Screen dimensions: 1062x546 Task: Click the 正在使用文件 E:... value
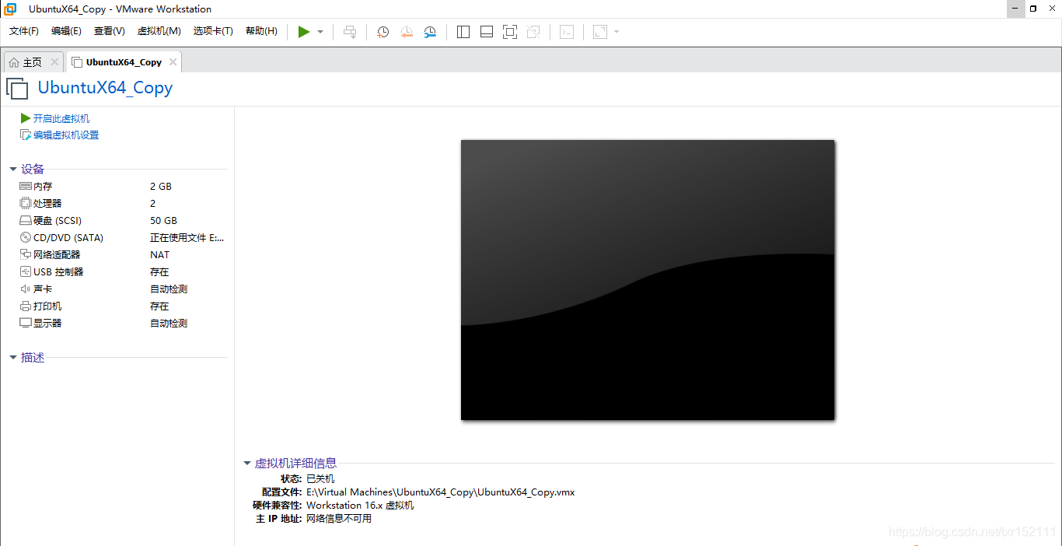[x=187, y=238]
